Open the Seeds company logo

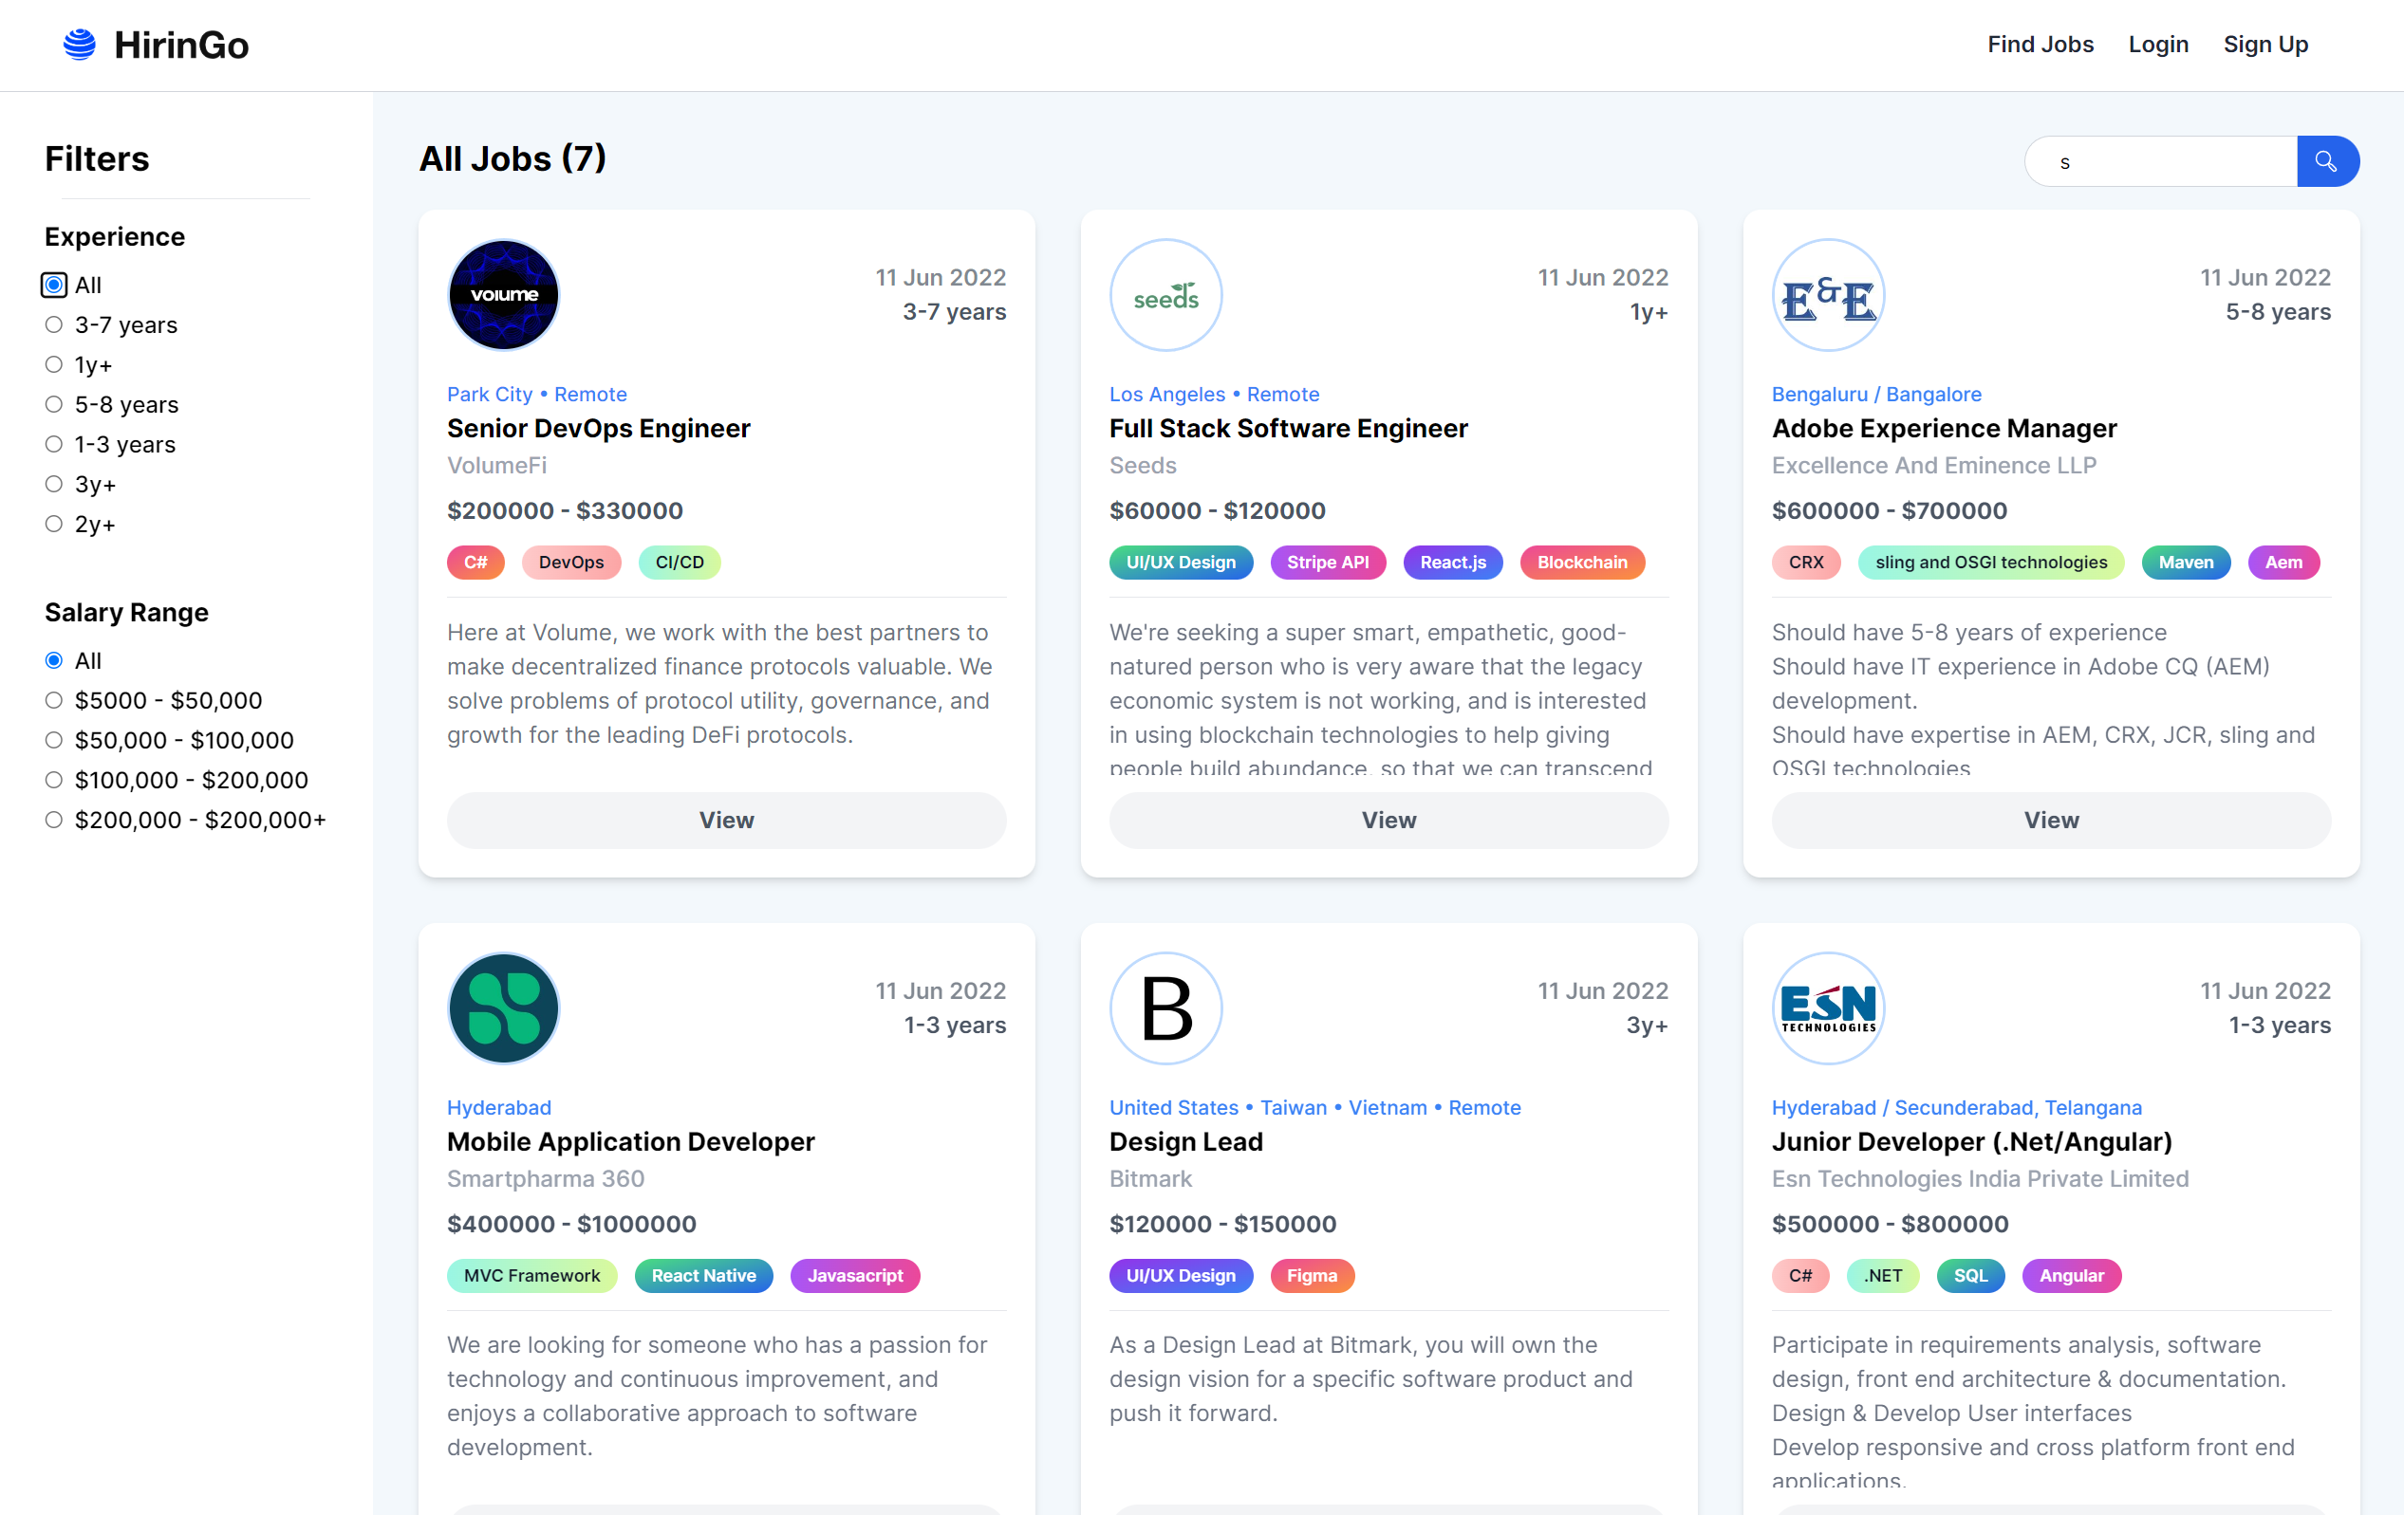pos(1165,294)
